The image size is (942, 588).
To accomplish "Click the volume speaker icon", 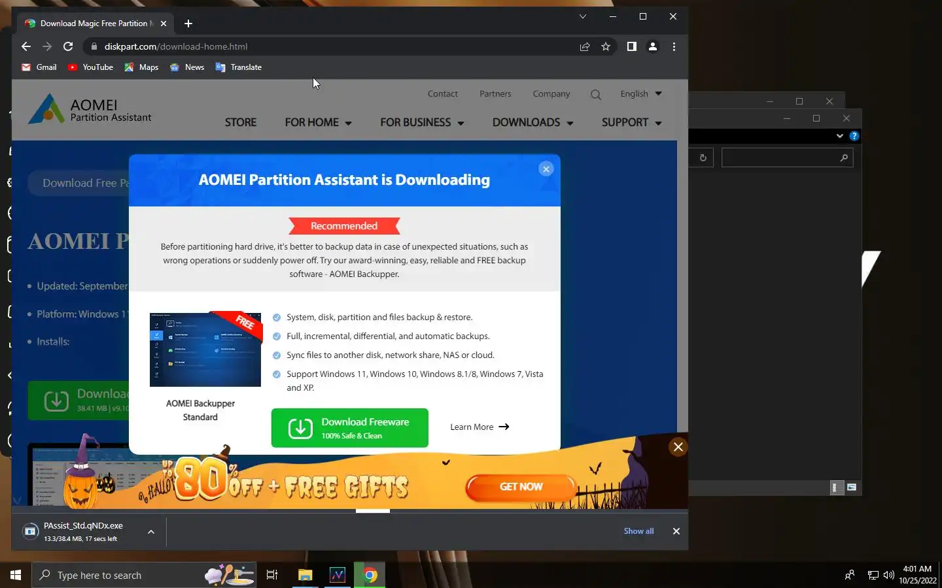I will click(888, 575).
